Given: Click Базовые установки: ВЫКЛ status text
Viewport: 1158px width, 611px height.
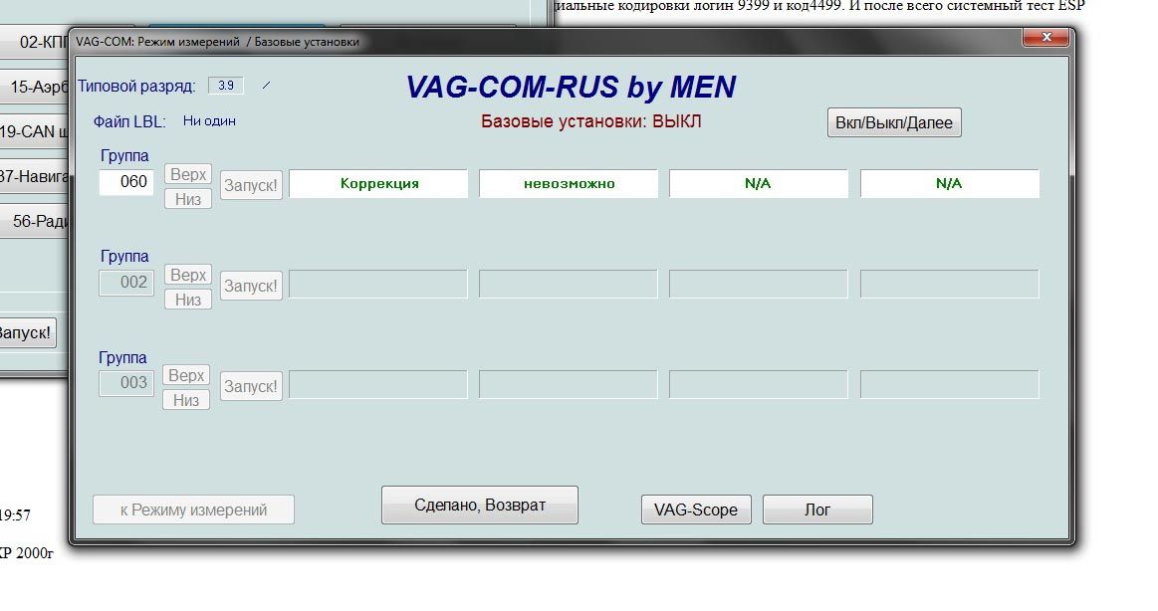Looking at the screenshot, I should tap(590, 121).
